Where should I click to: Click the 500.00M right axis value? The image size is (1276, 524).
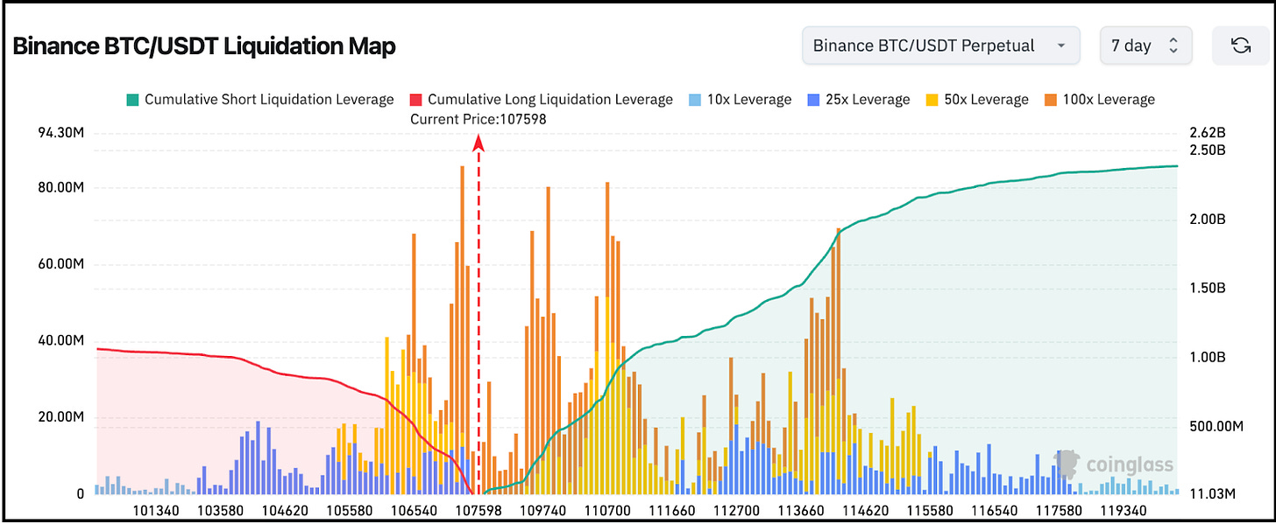tap(1216, 427)
